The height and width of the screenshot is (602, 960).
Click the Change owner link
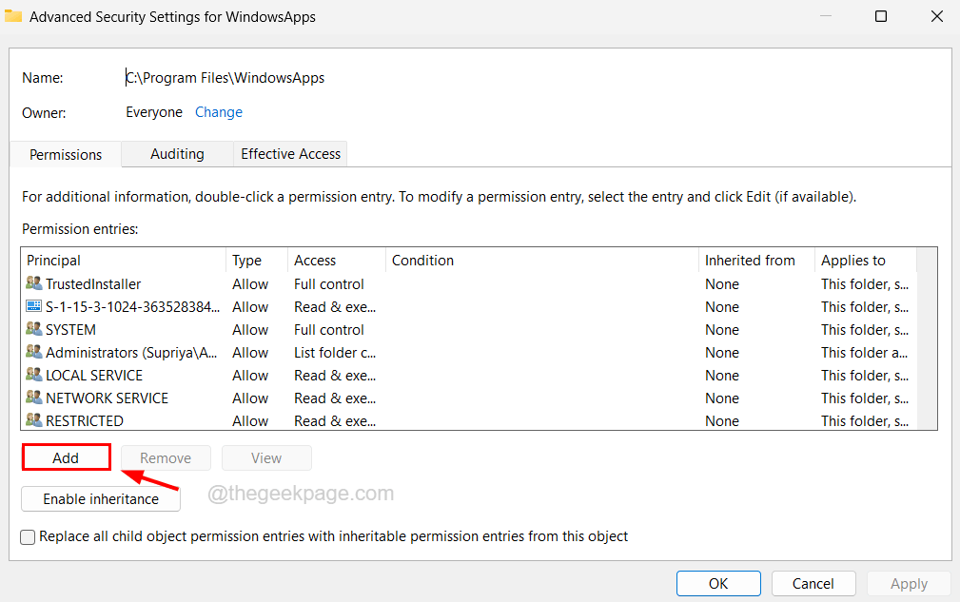pos(219,112)
